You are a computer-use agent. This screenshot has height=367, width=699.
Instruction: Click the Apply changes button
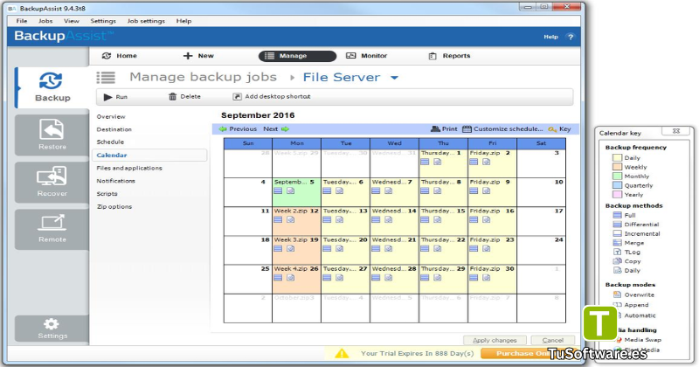tap(495, 340)
